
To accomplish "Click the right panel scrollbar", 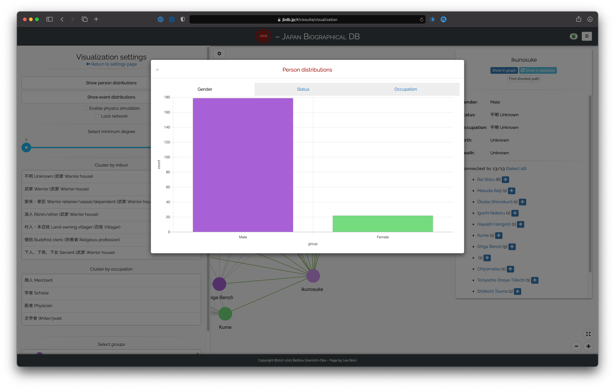I will 590,184.
